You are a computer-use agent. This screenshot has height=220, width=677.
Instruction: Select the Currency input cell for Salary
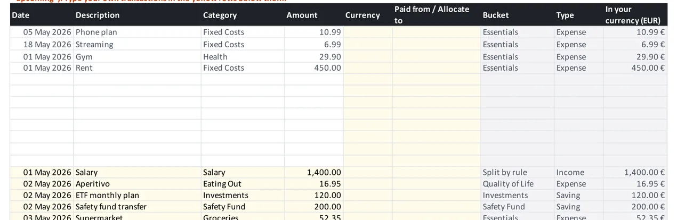click(x=368, y=172)
